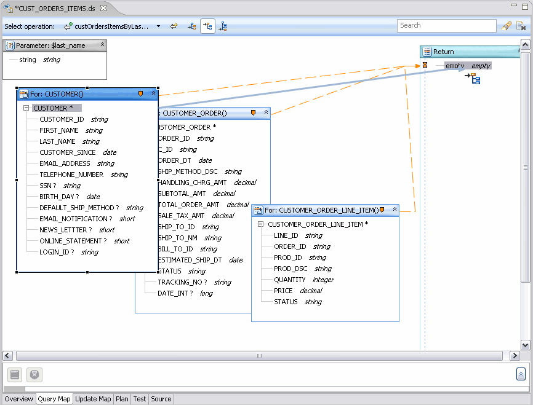This screenshot has height=405, width=533.
Task: Collapse the Parameter $last_name block
Action: tap(102, 44)
